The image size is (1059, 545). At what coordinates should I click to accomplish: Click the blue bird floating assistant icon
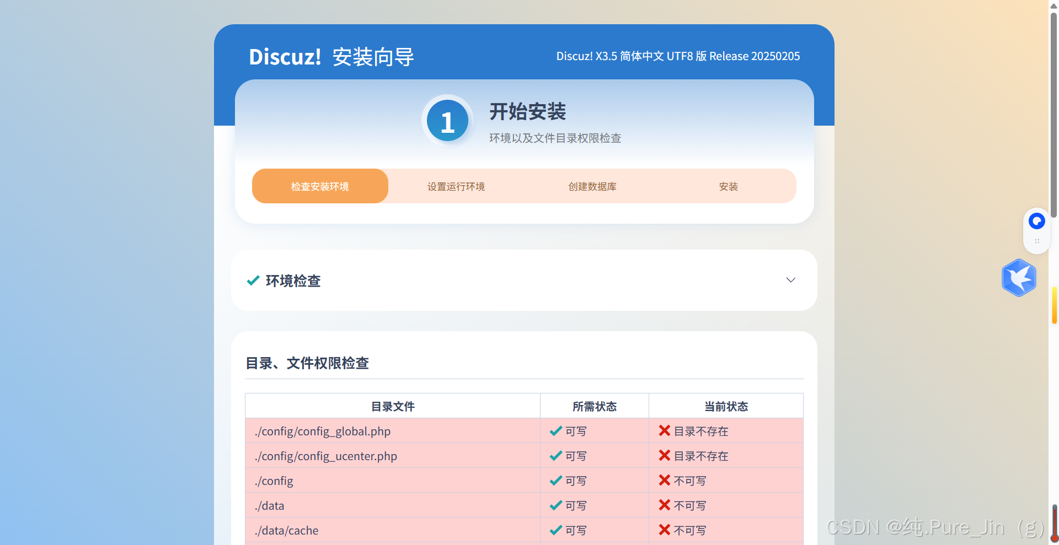(x=1019, y=278)
